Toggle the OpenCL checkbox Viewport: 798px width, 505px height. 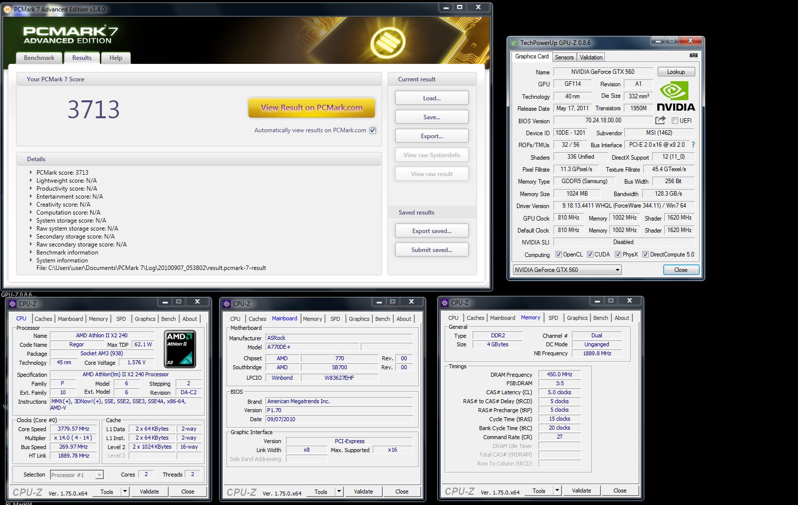click(558, 254)
